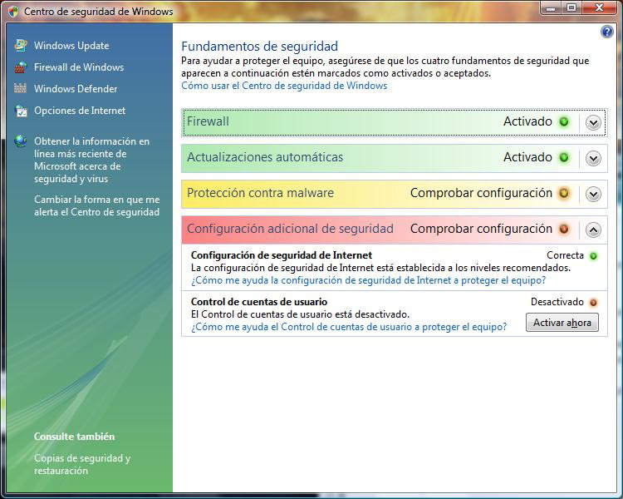The image size is (623, 499).
Task: Click the Windows Update shield icon
Action: [x=21, y=46]
